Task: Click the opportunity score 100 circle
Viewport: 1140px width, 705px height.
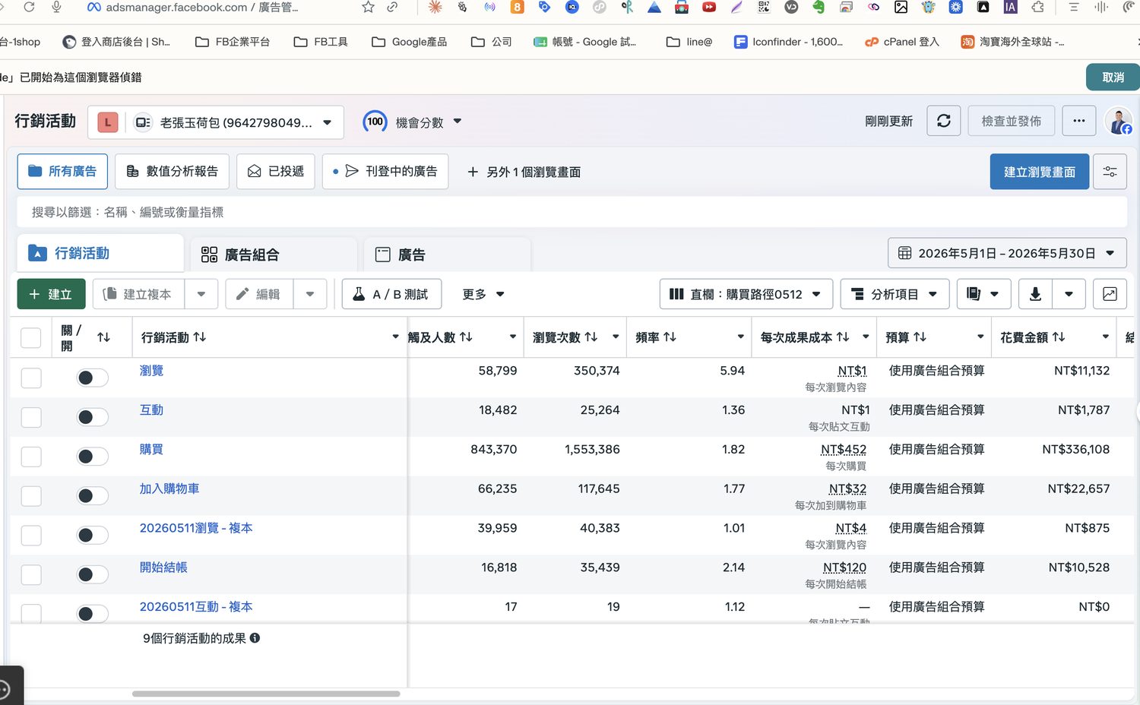Action: 375,122
